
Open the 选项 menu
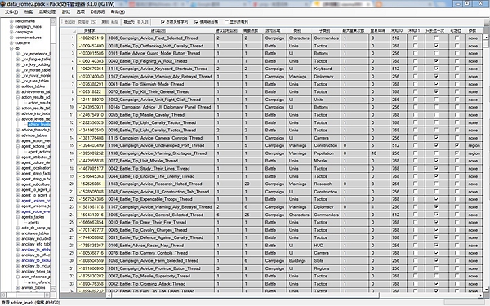pyautogui.click(x=81, y=12)
